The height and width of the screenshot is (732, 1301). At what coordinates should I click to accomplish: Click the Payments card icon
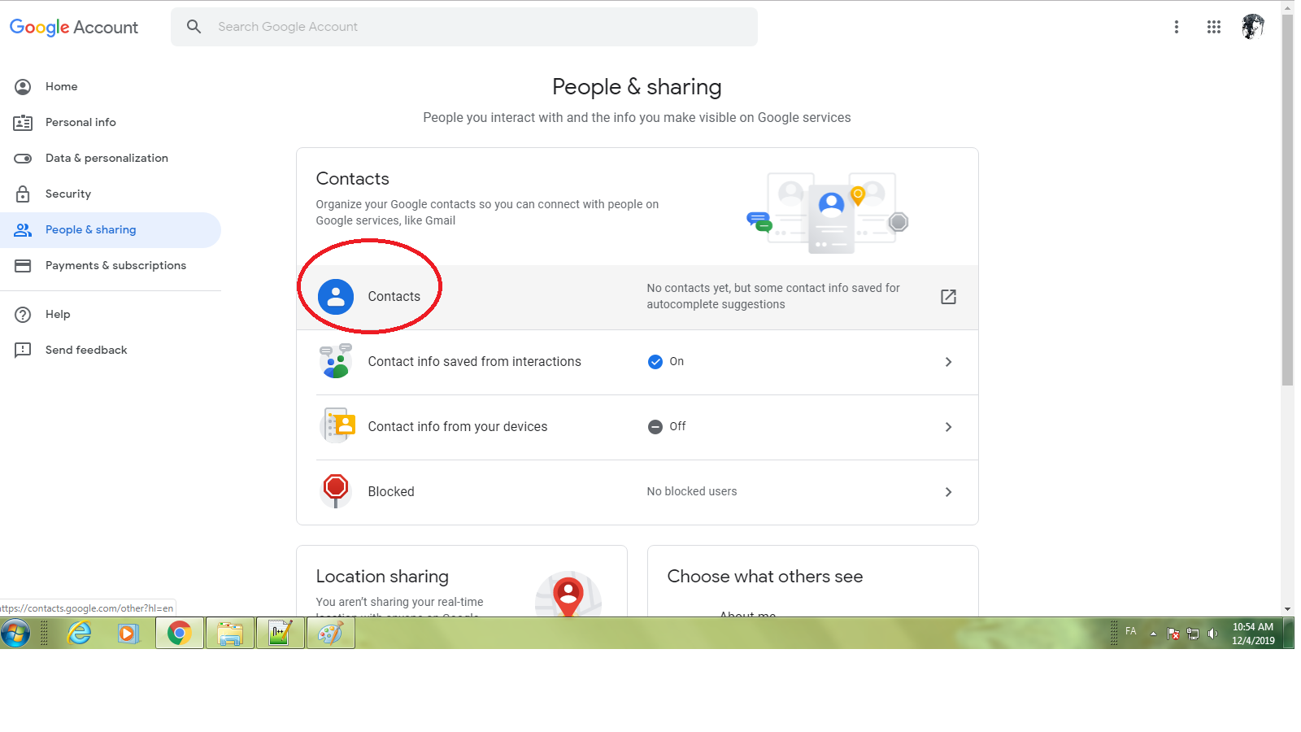[23, 265]
